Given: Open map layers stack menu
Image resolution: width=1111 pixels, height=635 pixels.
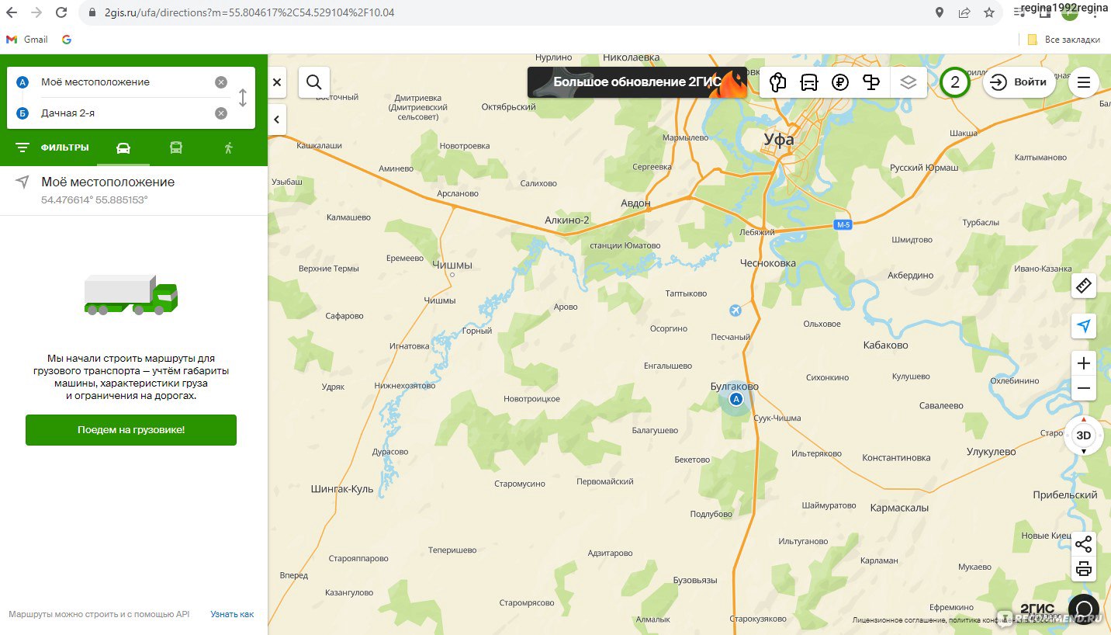Looking at the screenshot, I should [x=909, y=82].
